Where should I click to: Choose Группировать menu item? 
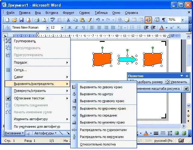tap(37, 41)
